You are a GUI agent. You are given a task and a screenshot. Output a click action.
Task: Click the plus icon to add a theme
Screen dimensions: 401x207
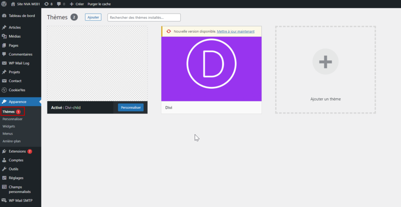pos(325,61)
